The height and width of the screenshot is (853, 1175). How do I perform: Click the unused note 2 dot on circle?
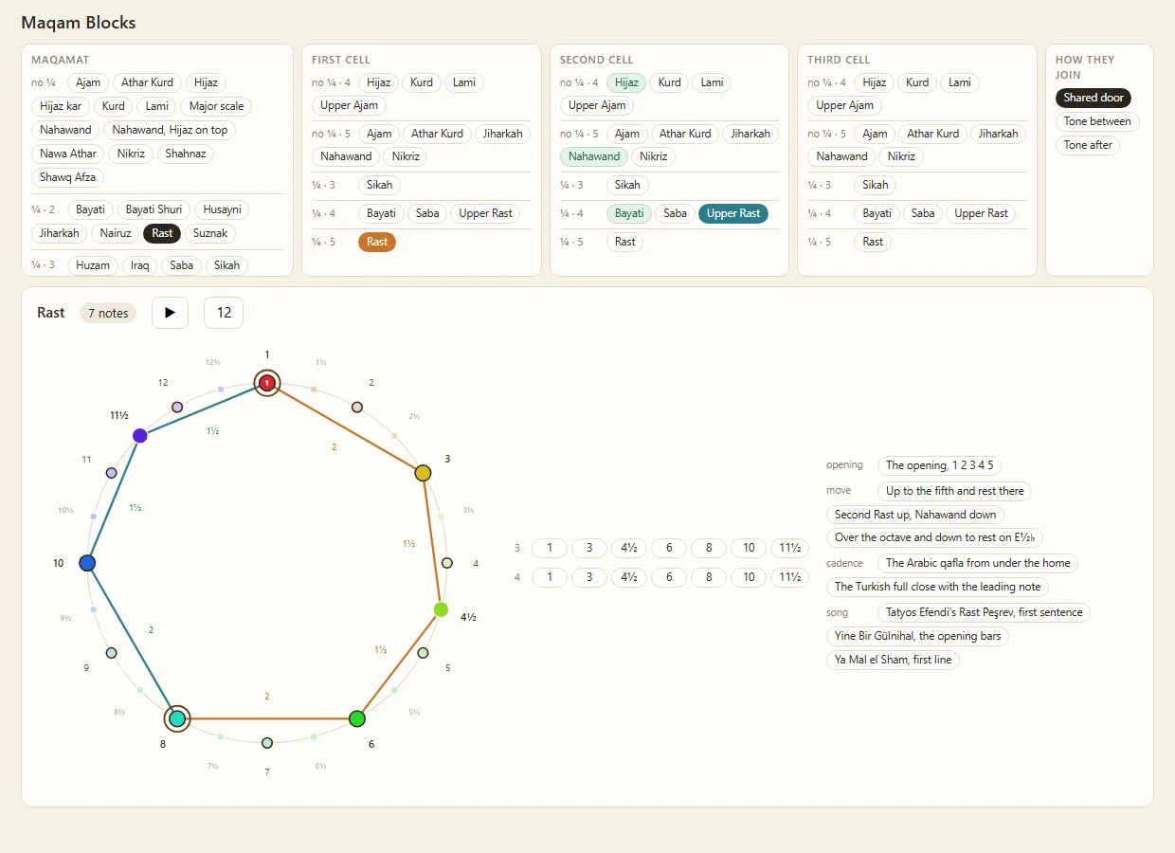click(357, 407)
